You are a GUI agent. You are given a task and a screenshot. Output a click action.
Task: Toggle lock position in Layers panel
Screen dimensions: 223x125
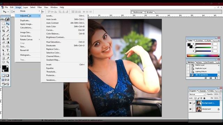(x=201, y=98)
